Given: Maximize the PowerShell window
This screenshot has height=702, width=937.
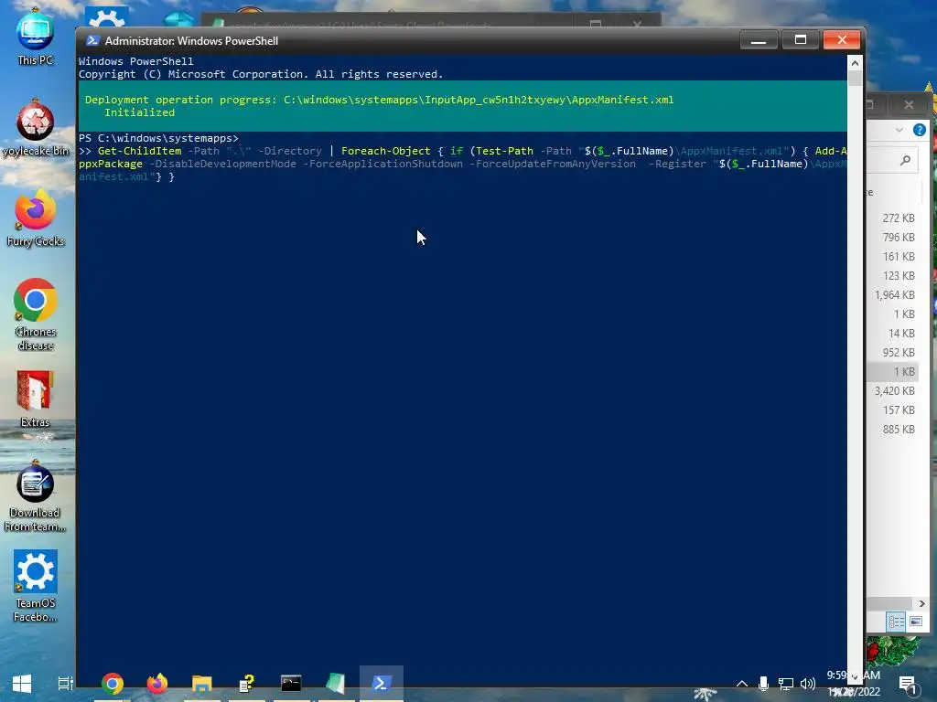Looking at the screenshot, I should click(x=800, y=40).
